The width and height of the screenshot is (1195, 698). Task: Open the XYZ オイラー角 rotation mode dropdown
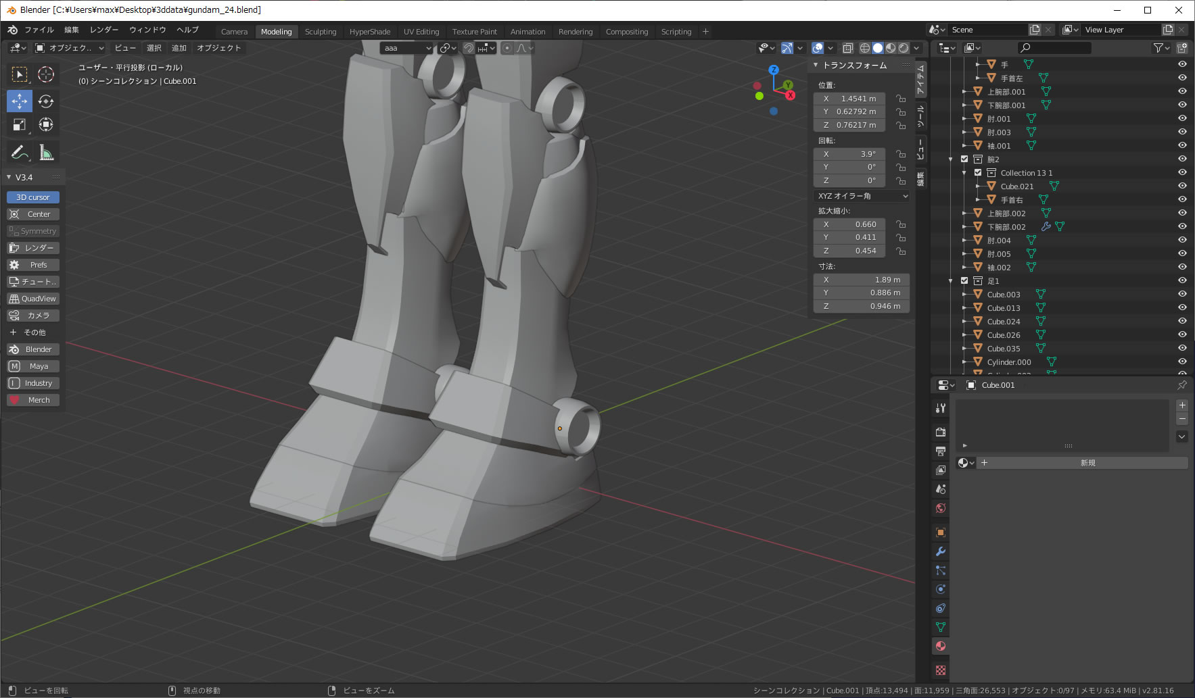pyautogui.click(x=860, y=196)
